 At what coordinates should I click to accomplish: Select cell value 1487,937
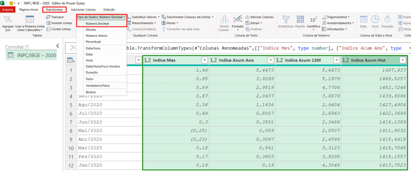(x=374, y=70)
